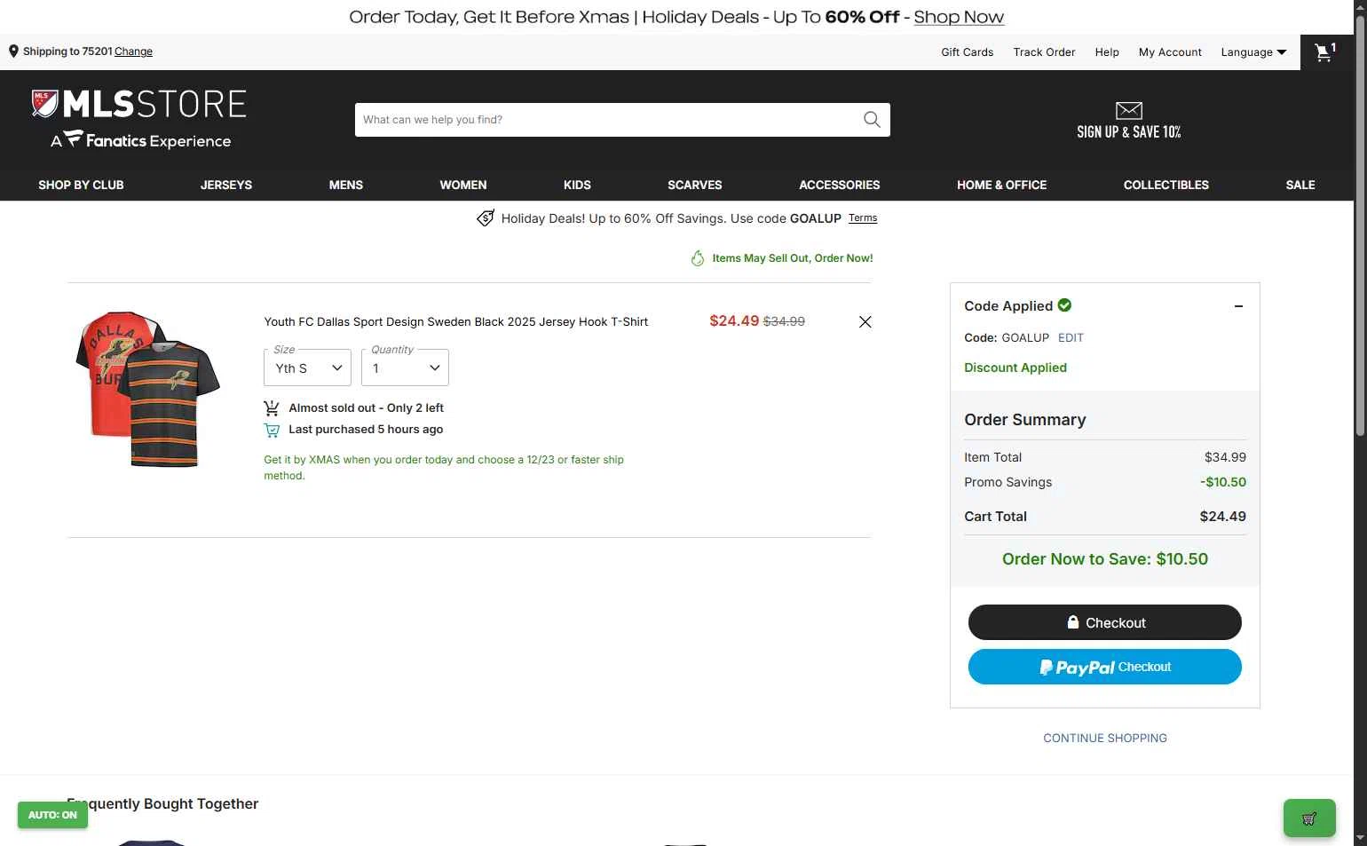Open the Size dropdown Yth S
Image resolution: width=1367 pixels, height=846 pixels.
(307, 368)
